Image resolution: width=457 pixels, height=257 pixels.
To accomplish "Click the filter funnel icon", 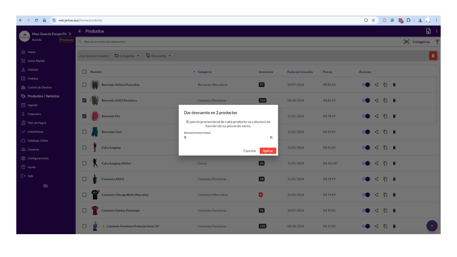I will (x=437, y=42).
